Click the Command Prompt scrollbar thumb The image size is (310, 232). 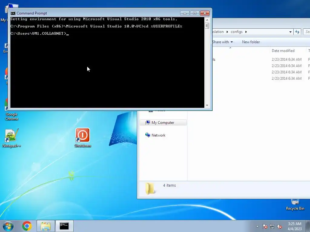pyautogui.click(x=207, y=26)
